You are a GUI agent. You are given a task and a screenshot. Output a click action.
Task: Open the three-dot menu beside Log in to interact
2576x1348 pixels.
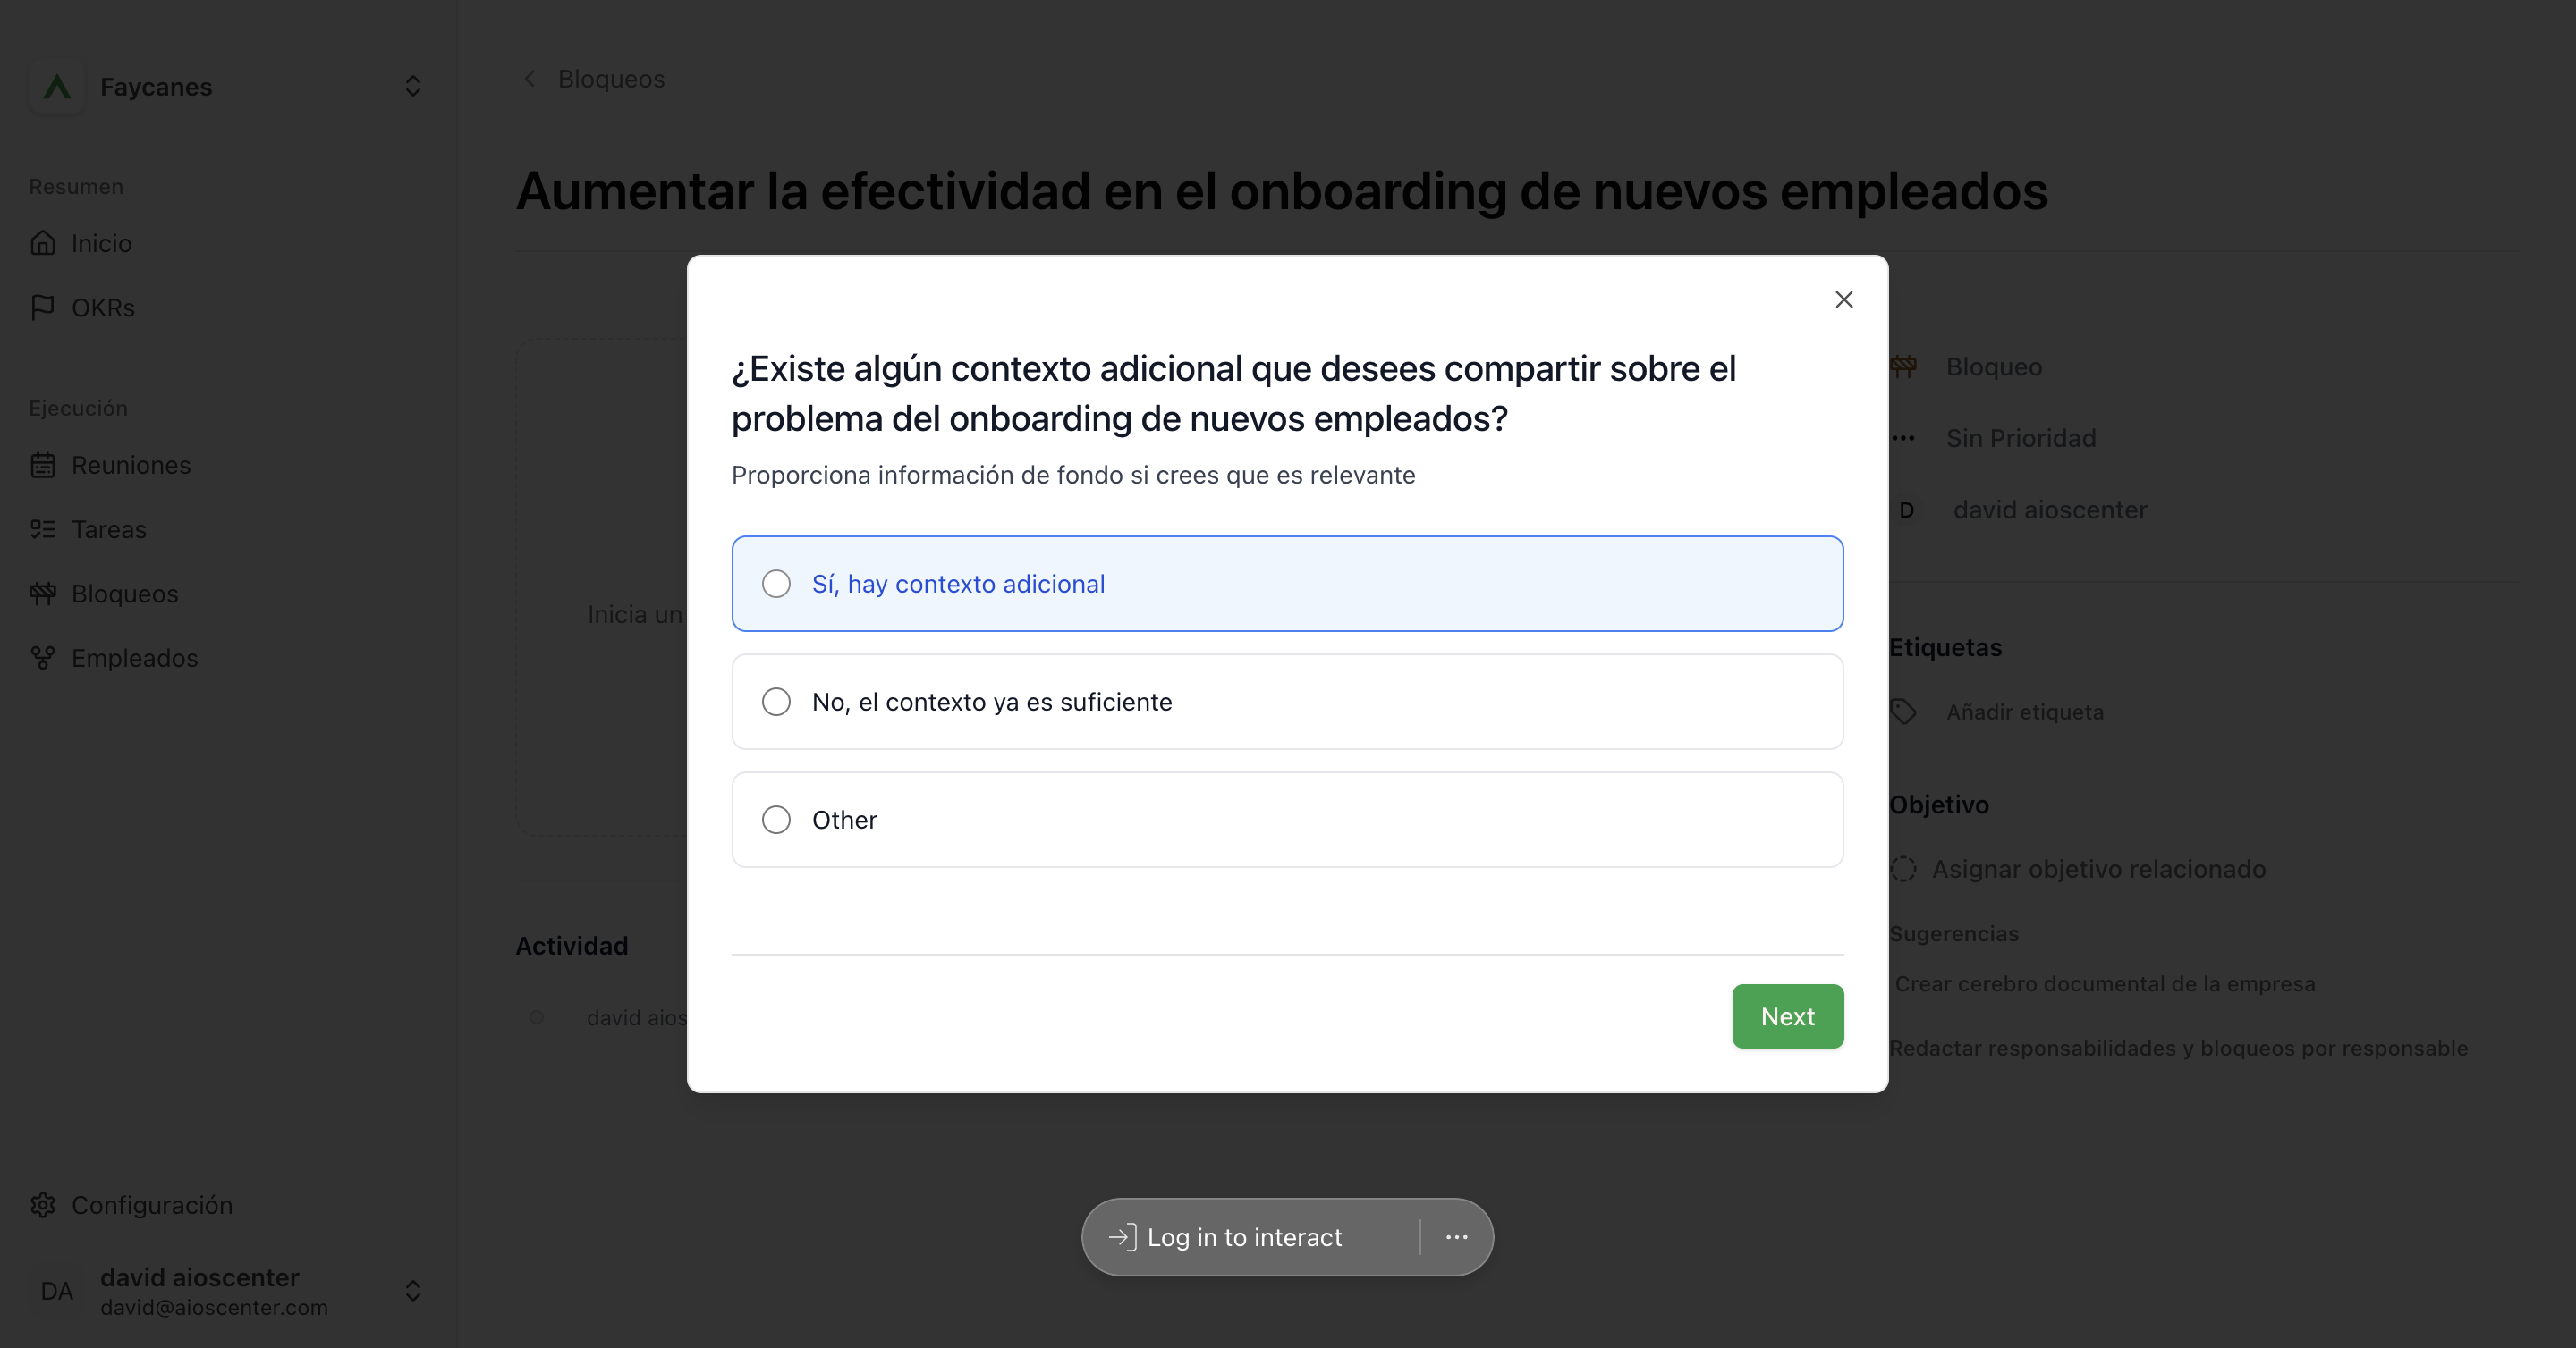1456,1237
